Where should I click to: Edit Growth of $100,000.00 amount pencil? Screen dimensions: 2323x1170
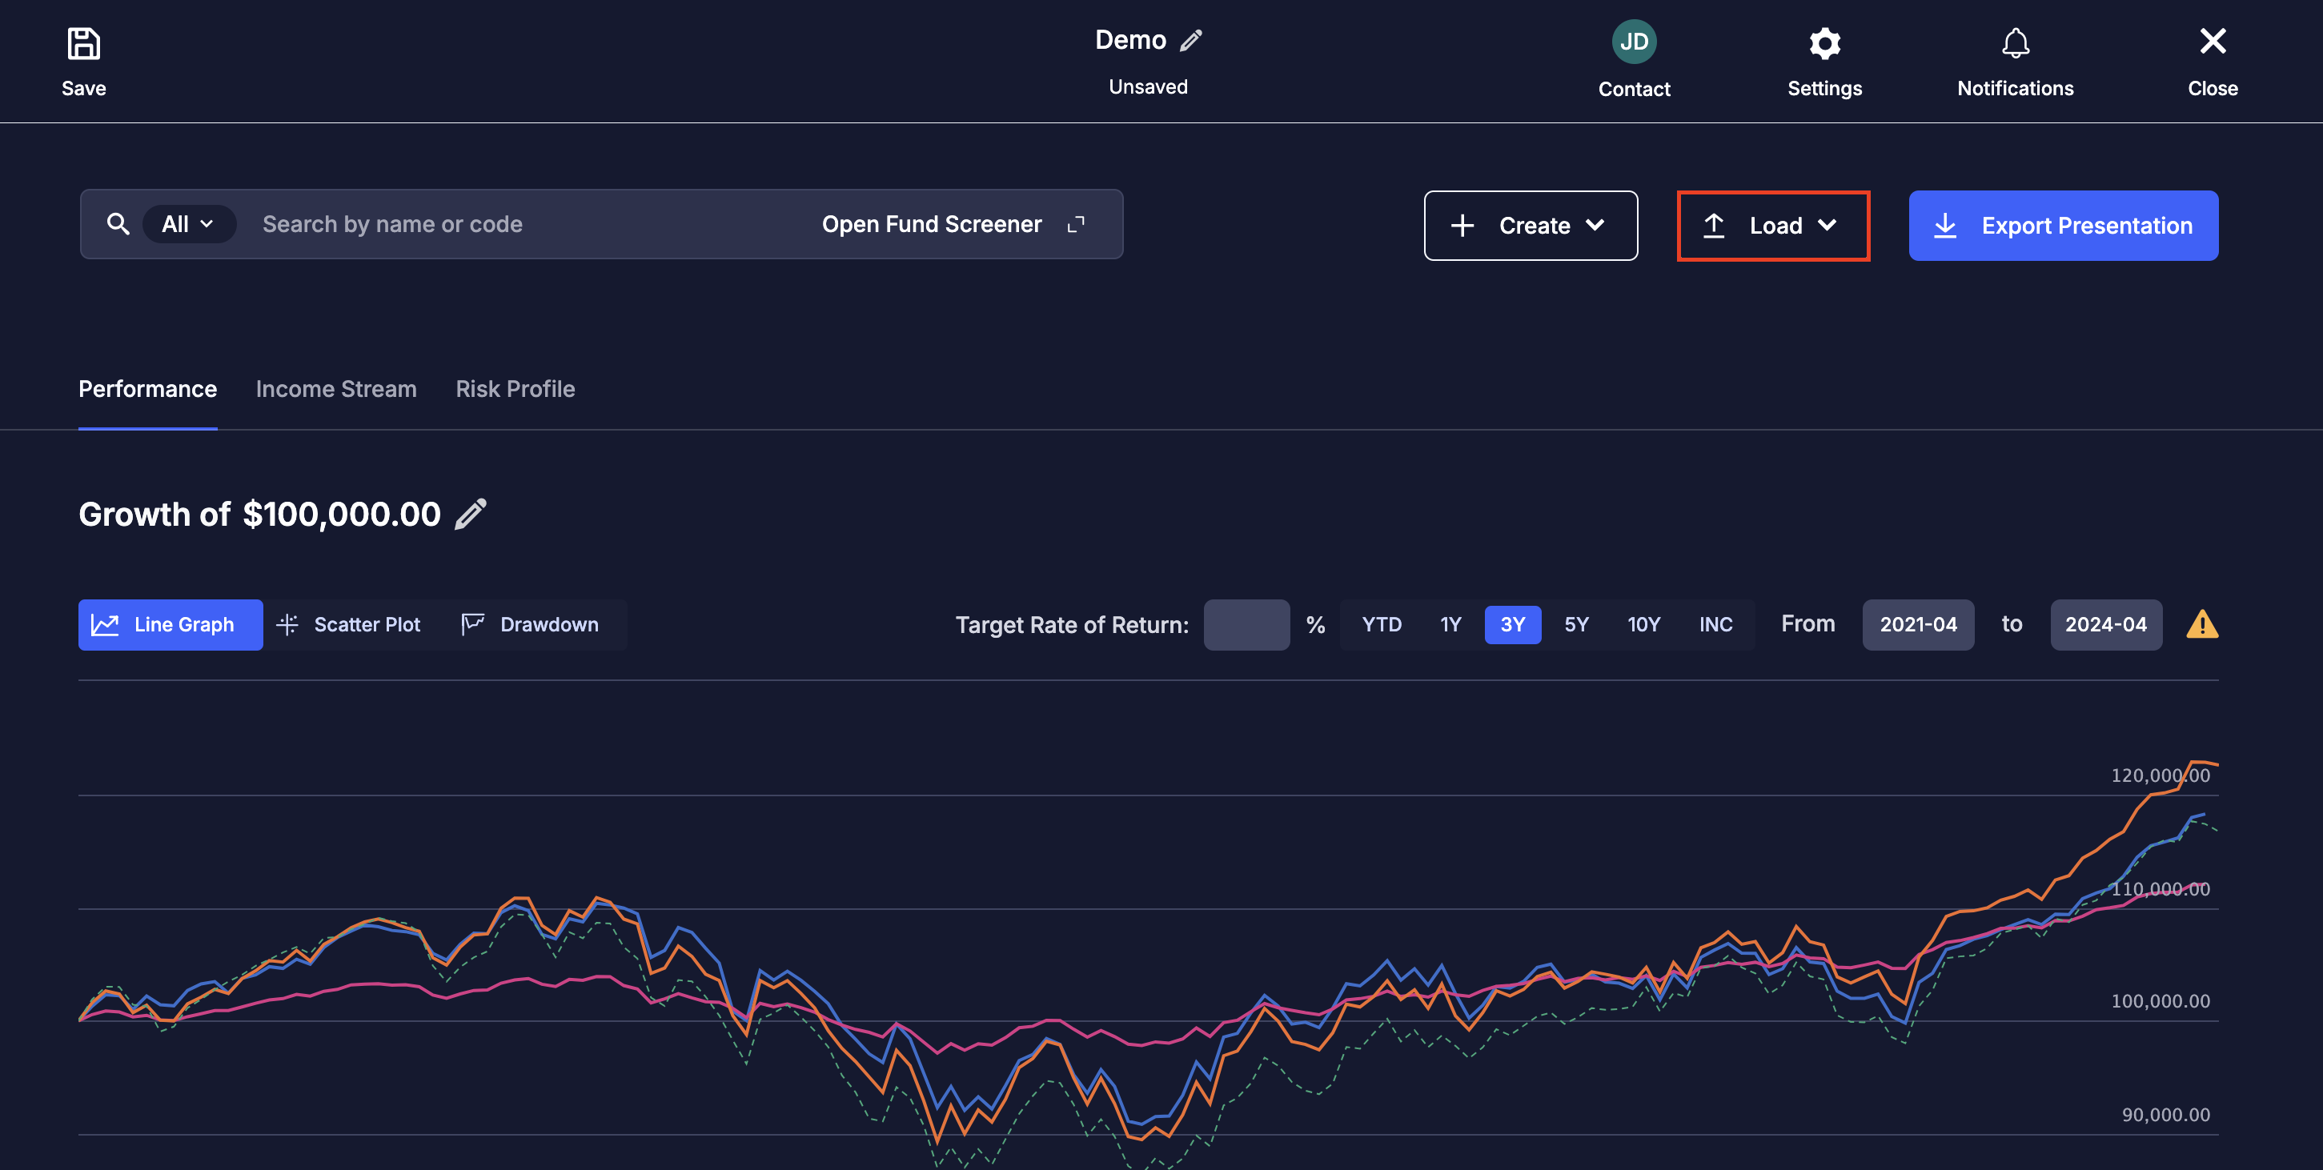471,514
